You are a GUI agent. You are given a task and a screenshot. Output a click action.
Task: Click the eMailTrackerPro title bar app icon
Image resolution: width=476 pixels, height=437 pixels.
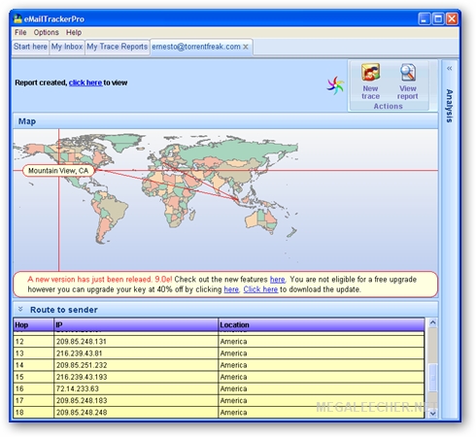17,18
